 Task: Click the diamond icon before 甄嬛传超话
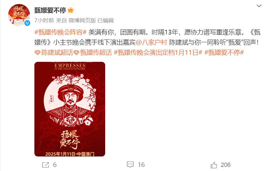(x=76, y=53)
